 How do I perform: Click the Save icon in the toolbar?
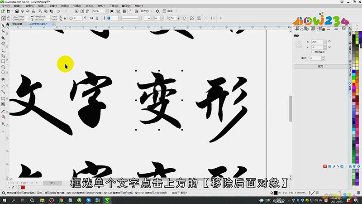click(17, 11)
